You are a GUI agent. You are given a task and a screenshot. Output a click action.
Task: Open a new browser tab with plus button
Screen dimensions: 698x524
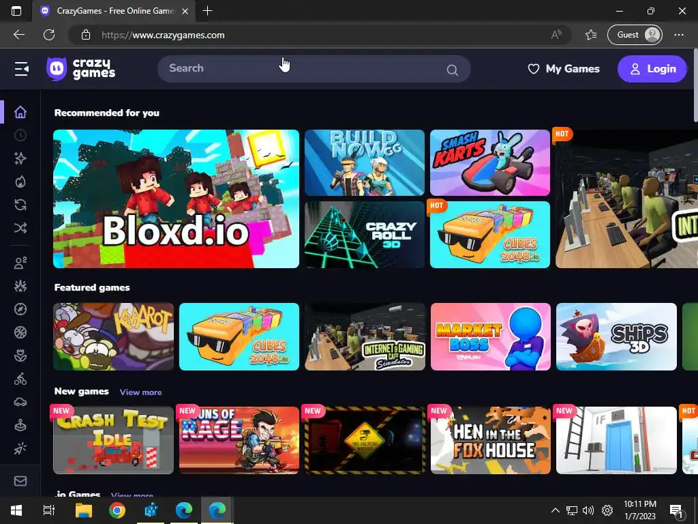pos(207,11)
